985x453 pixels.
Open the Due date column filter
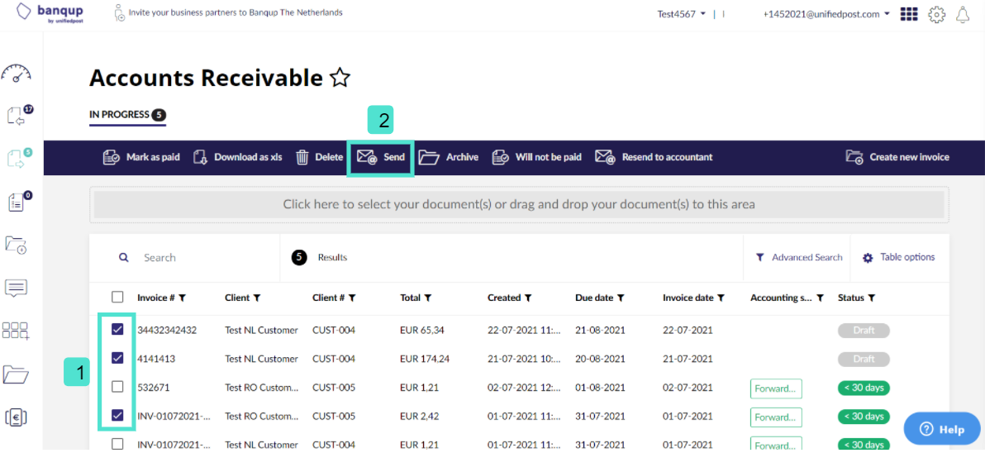(x=620, y=298)
